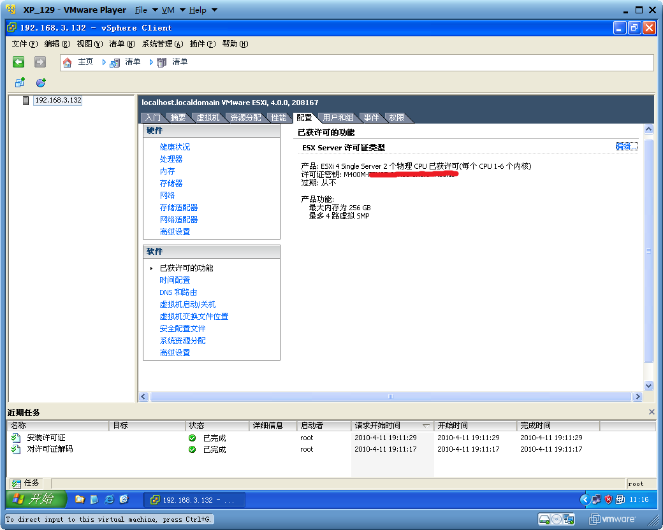Click the 任务 button in the status bar
The image size is (663, 530).
25,483
